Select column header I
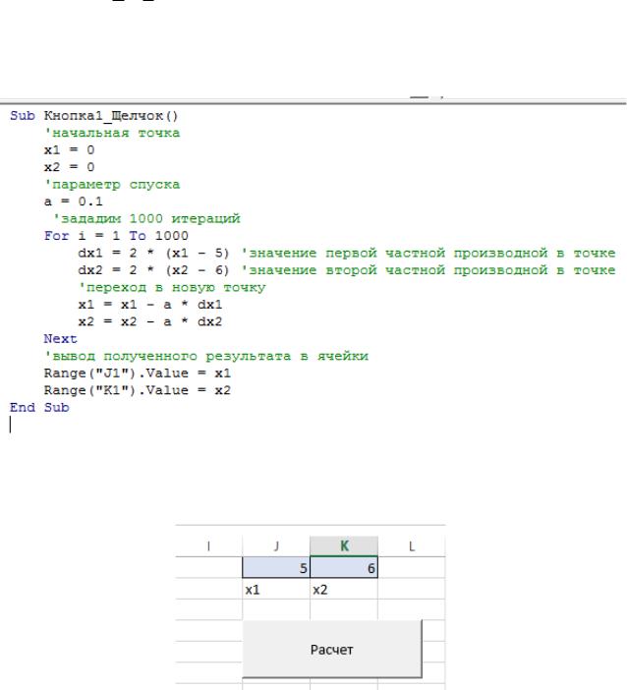 point(208,546)
